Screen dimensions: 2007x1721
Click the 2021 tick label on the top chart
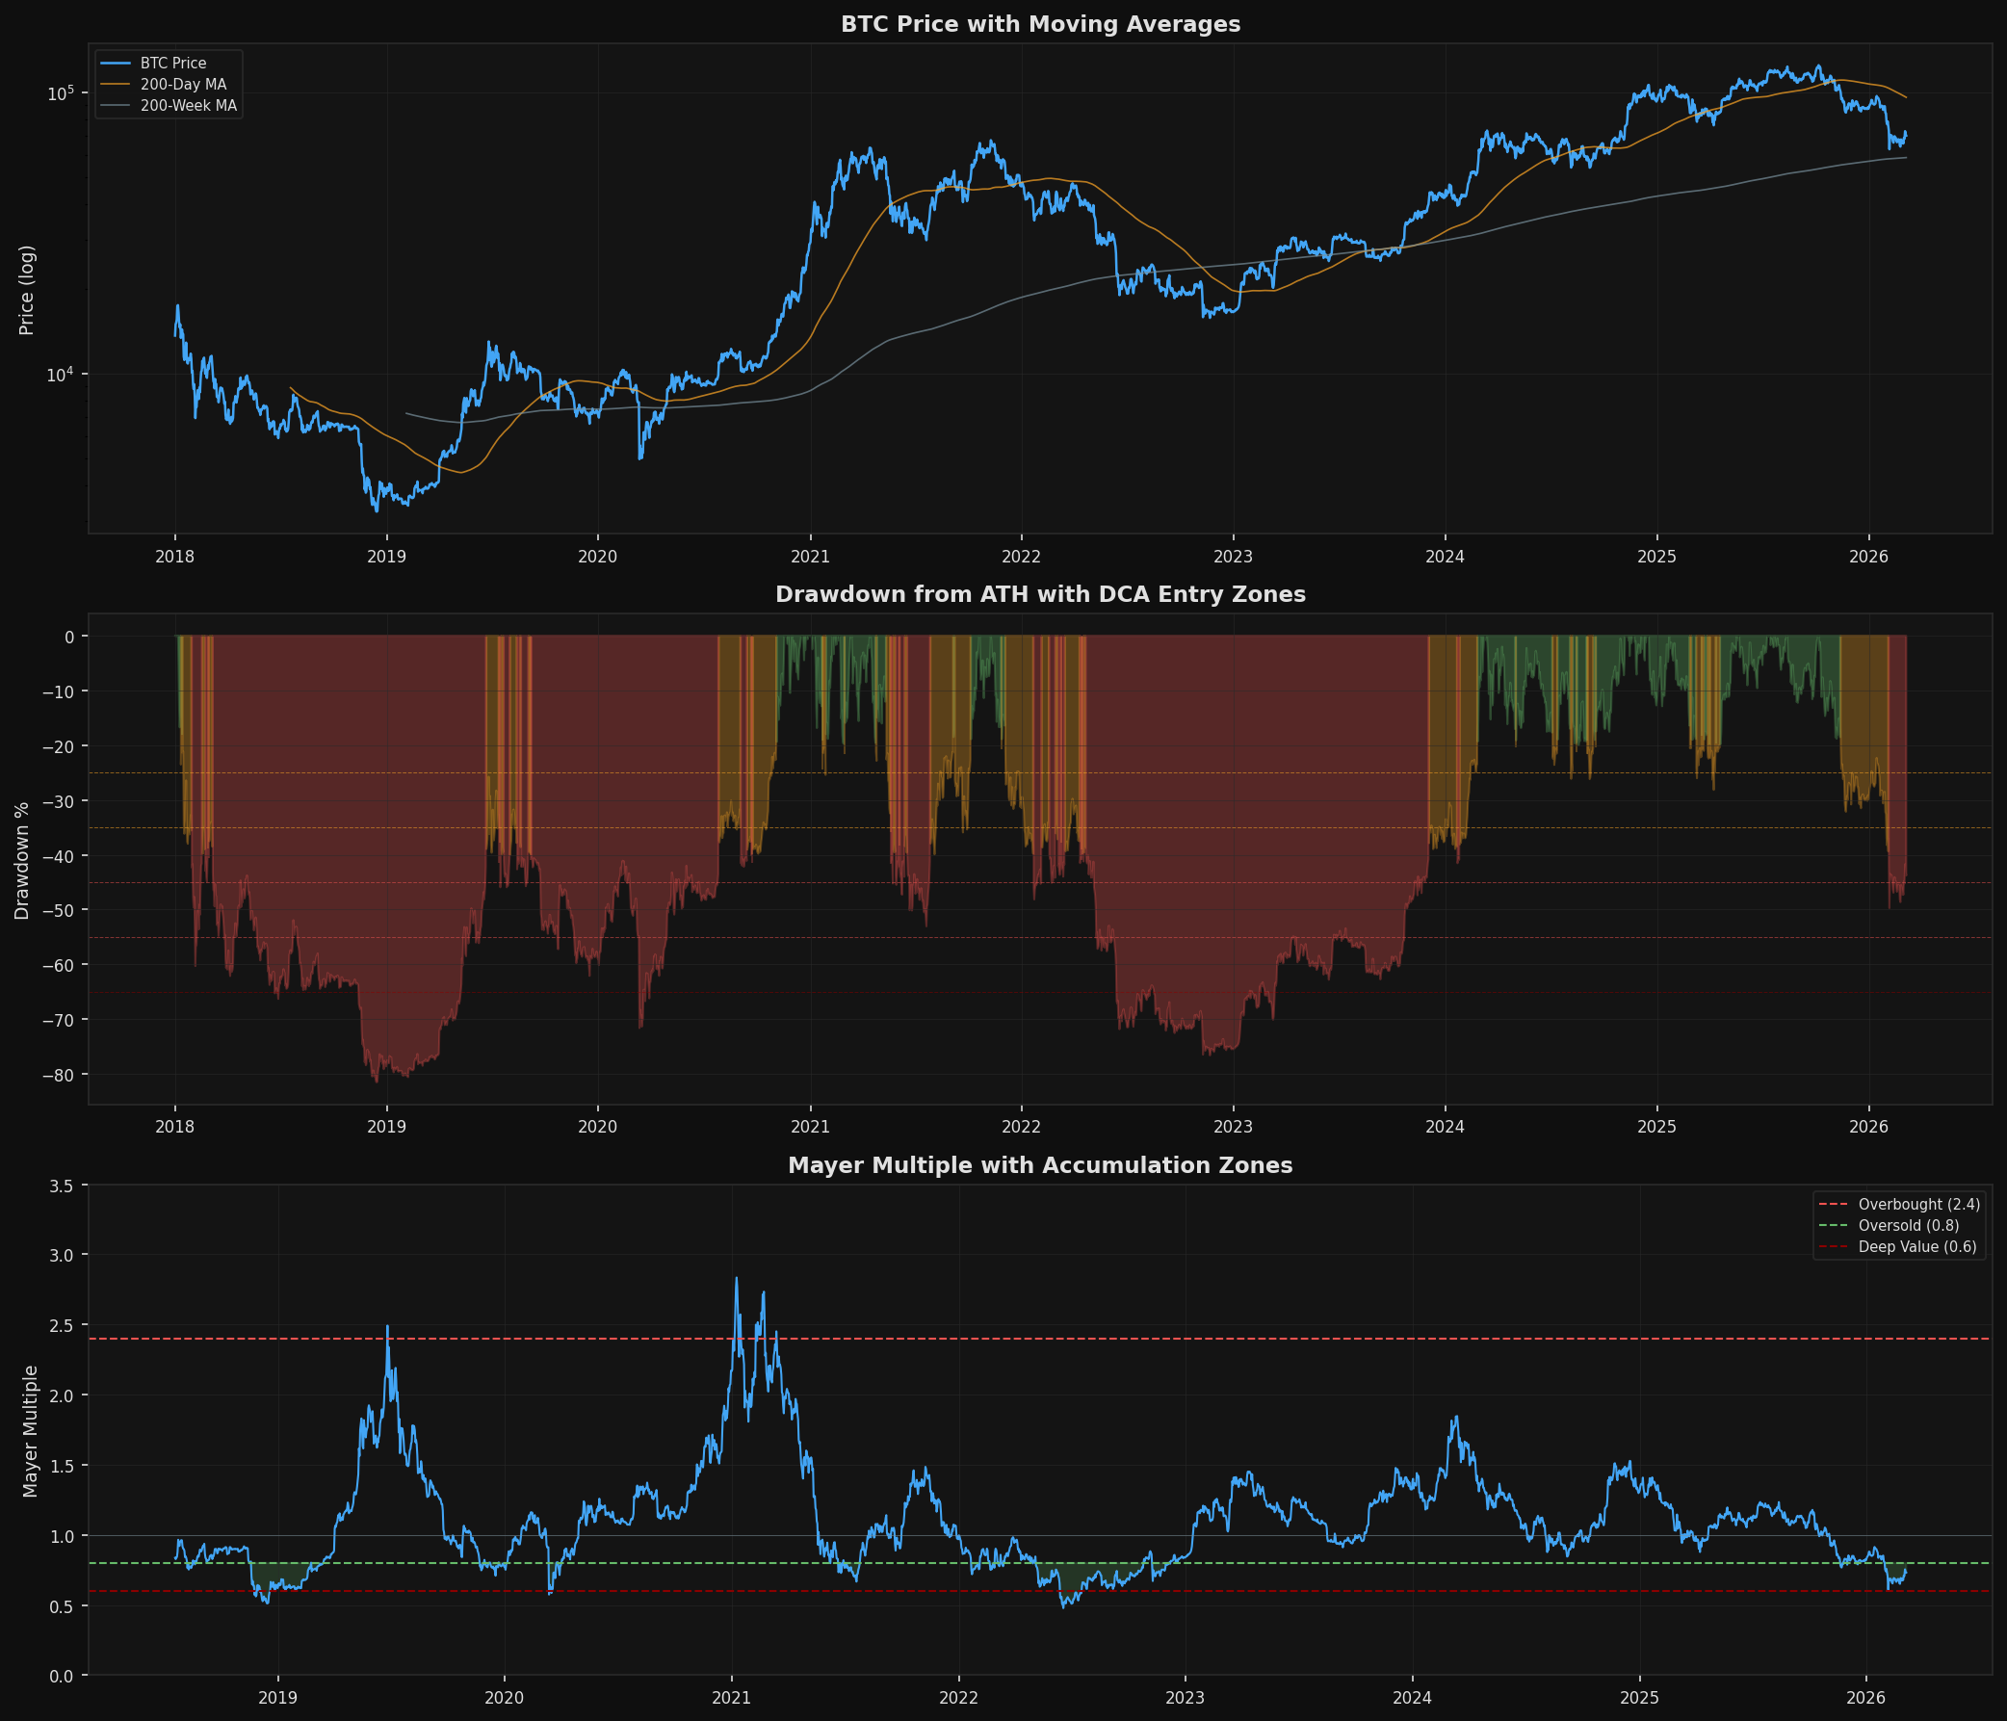tap(810, 557)
